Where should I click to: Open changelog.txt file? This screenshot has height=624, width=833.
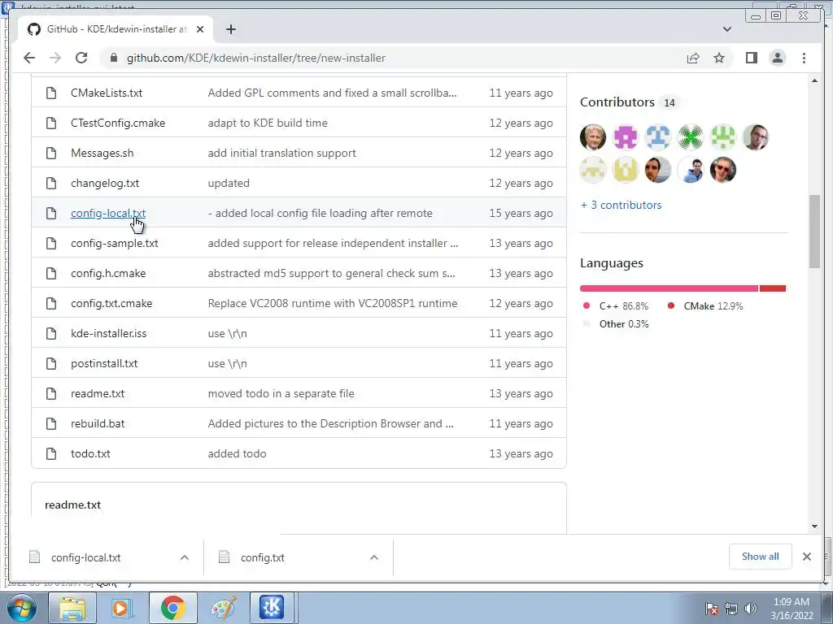click(x=105, y=183)
